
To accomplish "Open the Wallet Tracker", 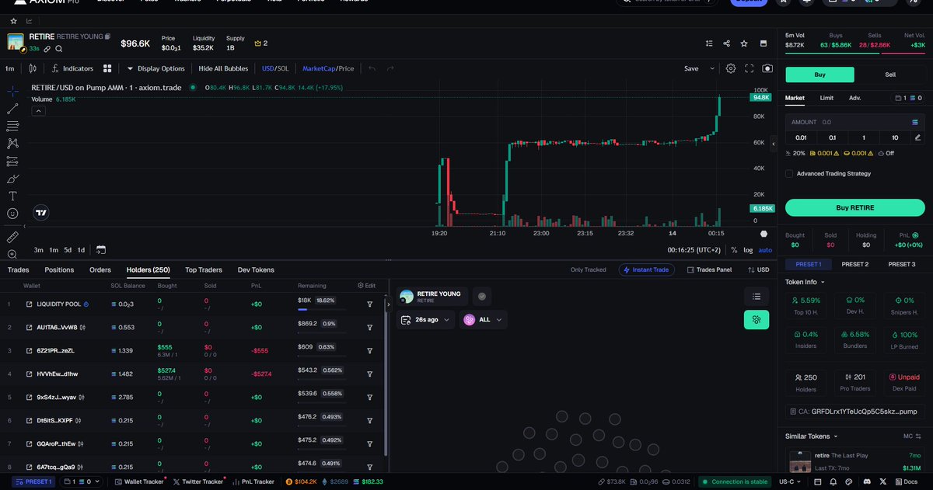I will click(x=138, y=482).
